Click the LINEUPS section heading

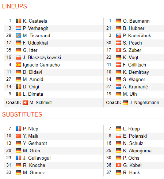click(15, 6)
